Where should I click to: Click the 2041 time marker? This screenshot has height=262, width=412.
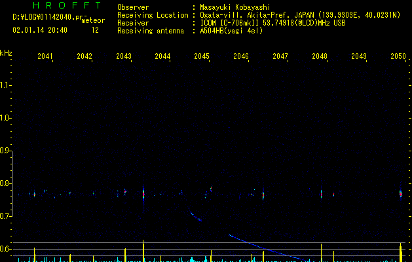(x=45, y=56)
